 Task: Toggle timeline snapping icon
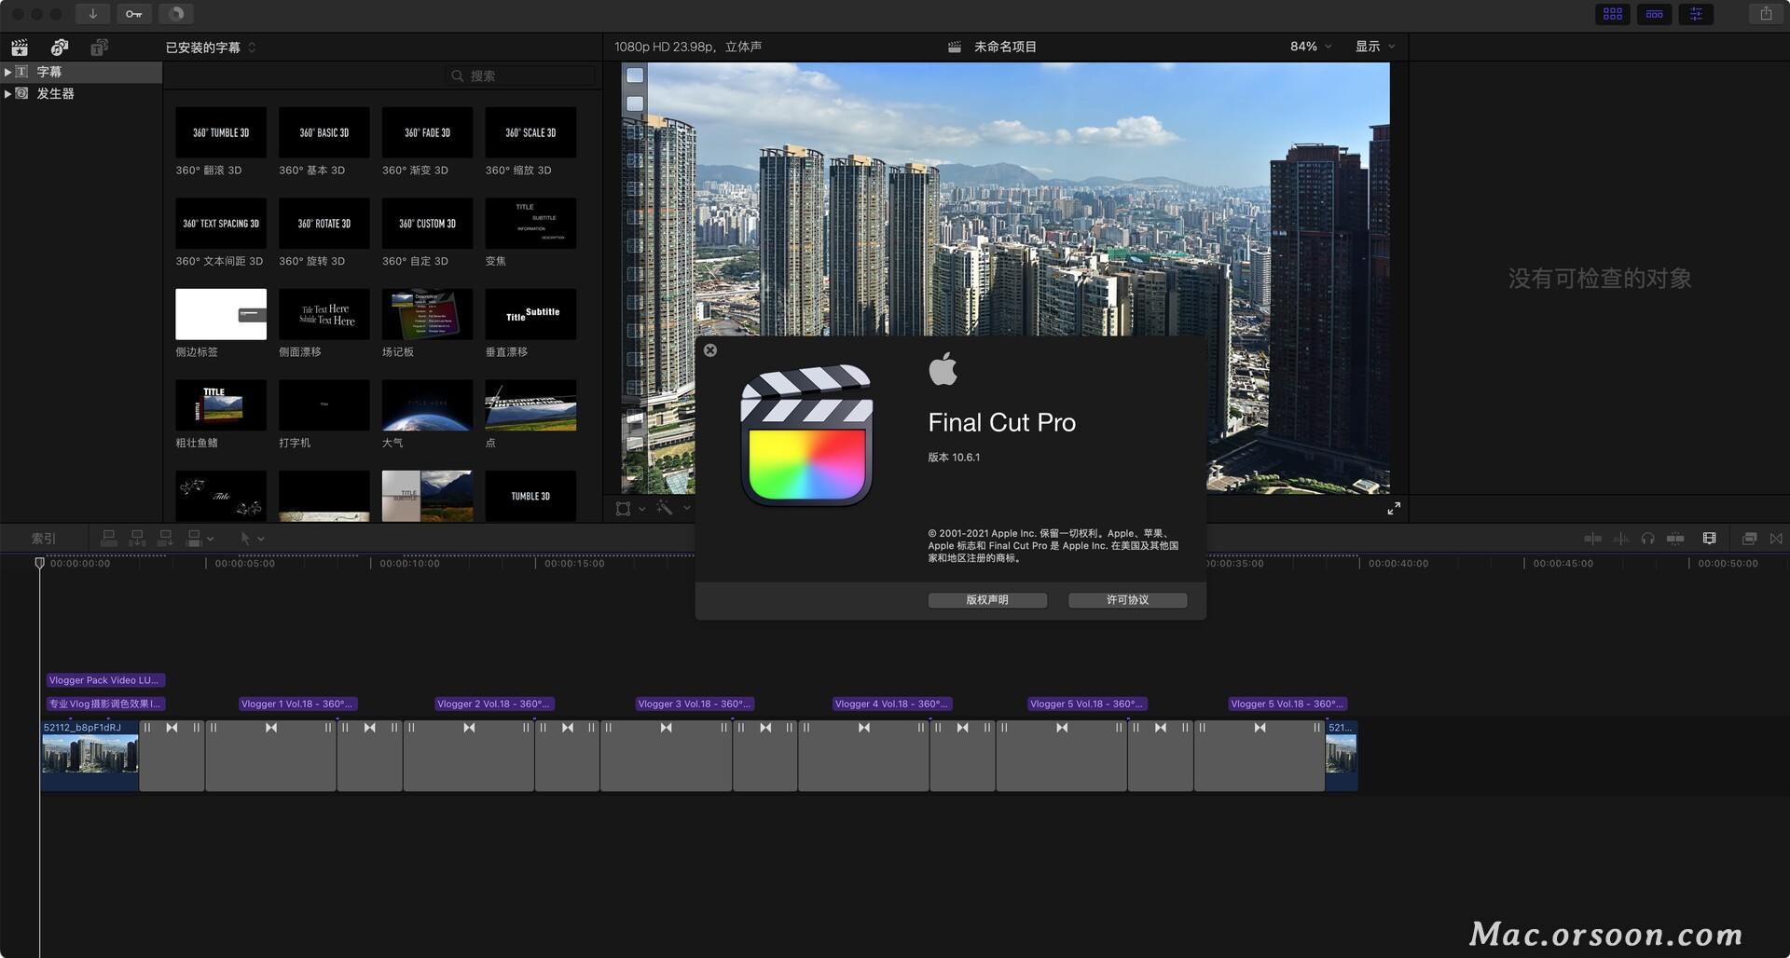pyautogui.click(x=1675, y=539)
